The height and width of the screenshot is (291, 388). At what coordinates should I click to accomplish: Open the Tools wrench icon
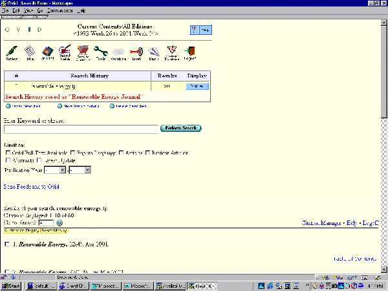pyautogui.click(x=100, y=53)
